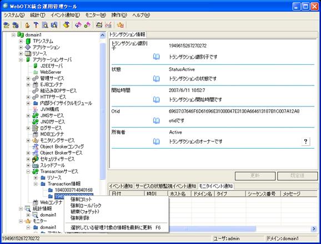Open the ヘルプ(H) menu
The image size is (321, 244).
[x=141, y=15]
